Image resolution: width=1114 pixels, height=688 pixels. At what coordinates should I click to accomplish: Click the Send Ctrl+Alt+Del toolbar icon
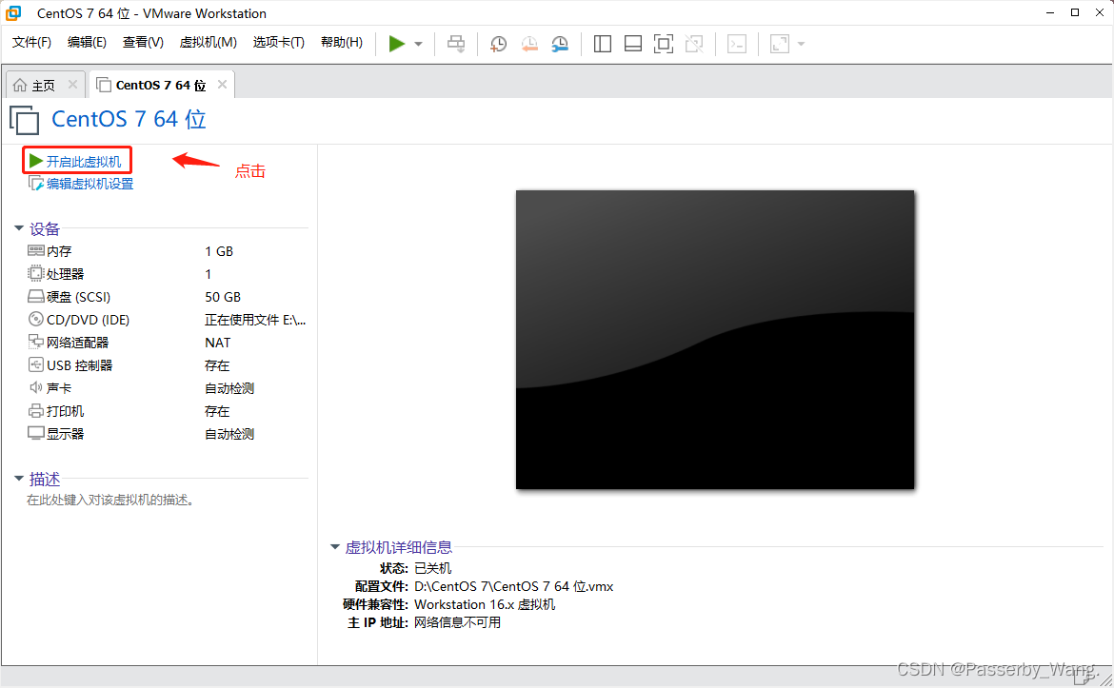point(456,44)
